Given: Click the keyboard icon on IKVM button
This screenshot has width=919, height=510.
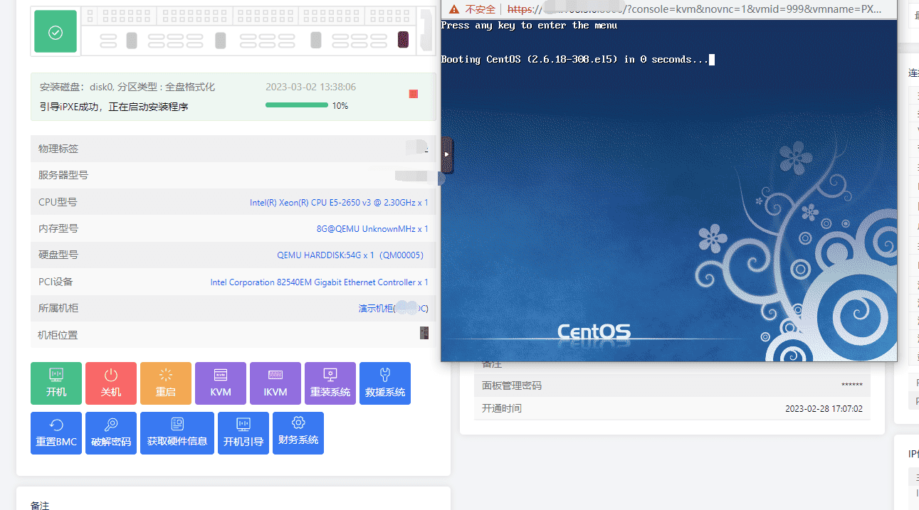Looking at the screenshot, I should pos(275,374).
